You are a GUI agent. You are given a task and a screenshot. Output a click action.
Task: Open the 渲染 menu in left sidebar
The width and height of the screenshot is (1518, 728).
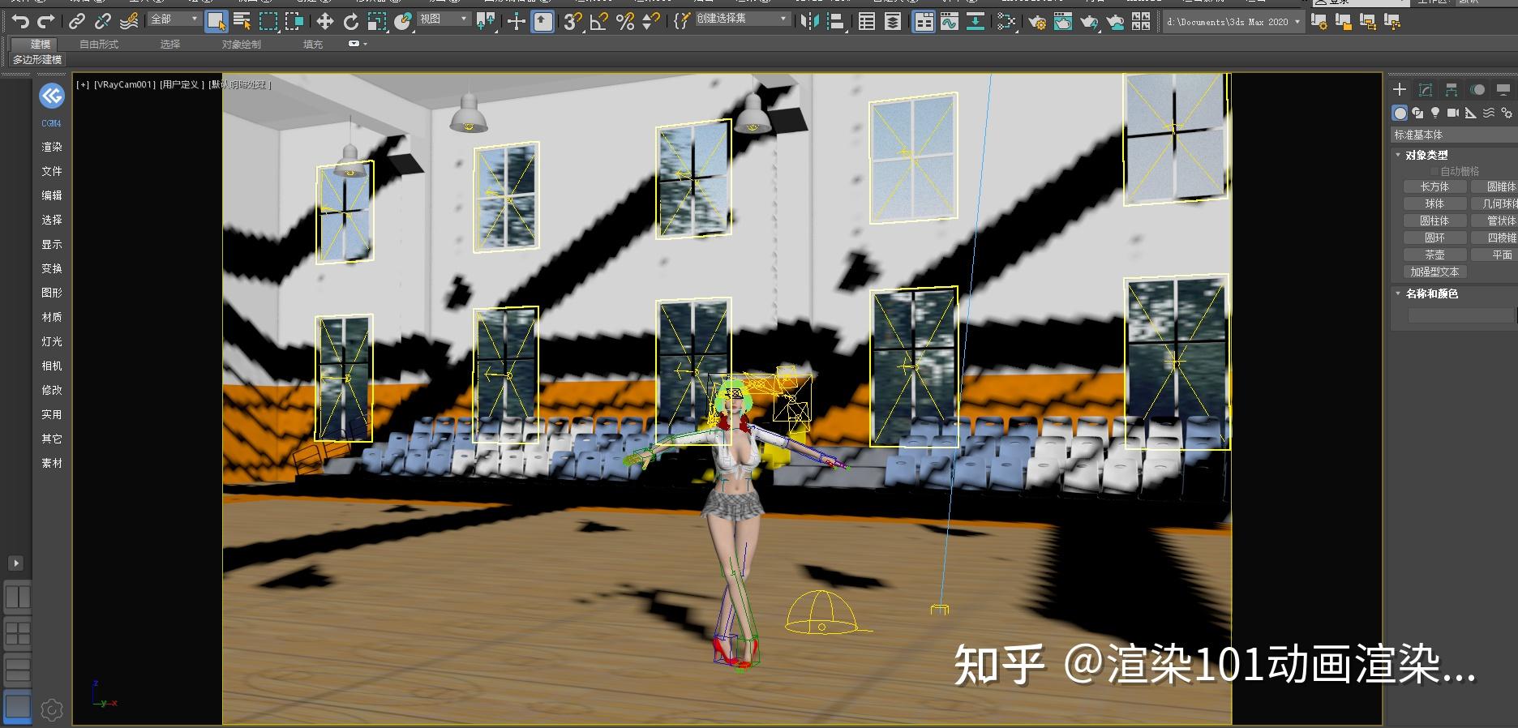tap(52, 147)
